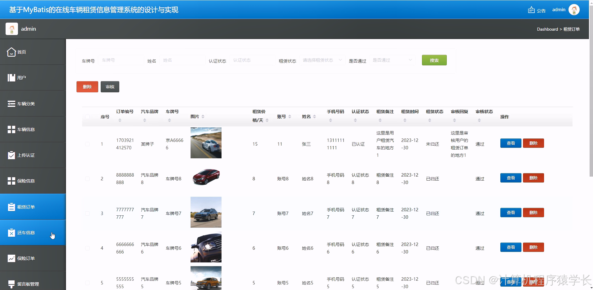Click the 首页 home icon in sidebar

pyautogui.click(x=11, y=52)
